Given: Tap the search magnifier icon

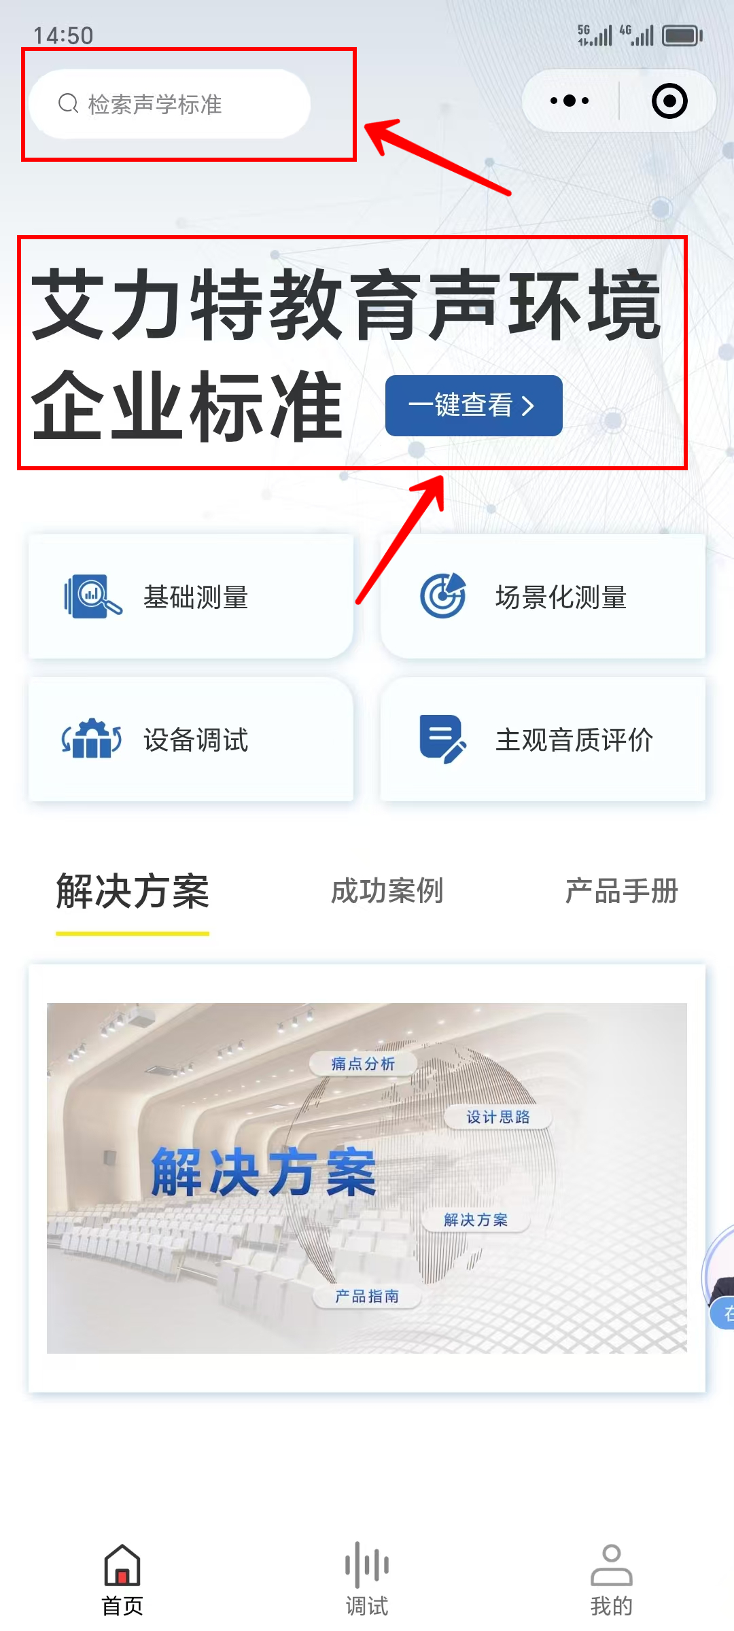Looking at the screenshot, I should point(68,104).
